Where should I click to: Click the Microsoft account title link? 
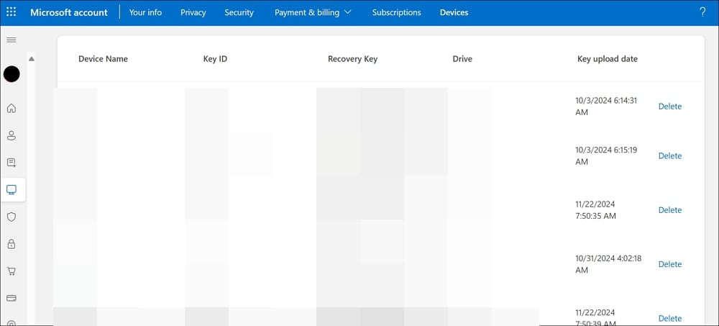click(x=70, y=12)
